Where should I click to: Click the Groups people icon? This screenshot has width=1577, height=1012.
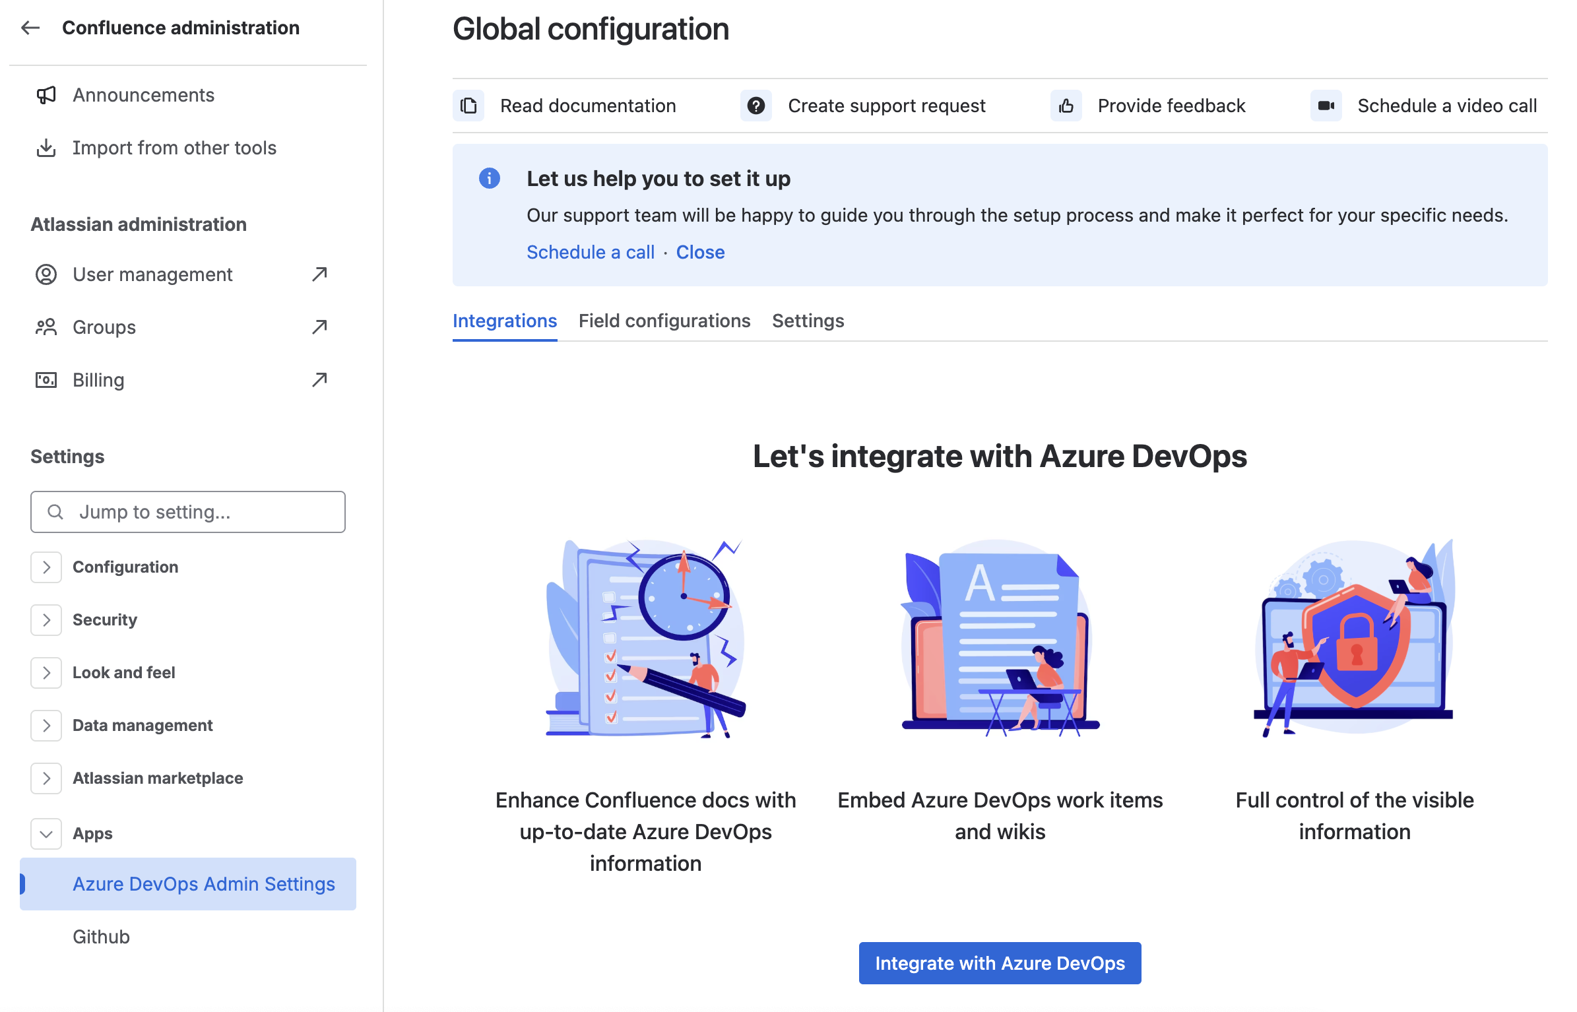[x=46, y=327]
